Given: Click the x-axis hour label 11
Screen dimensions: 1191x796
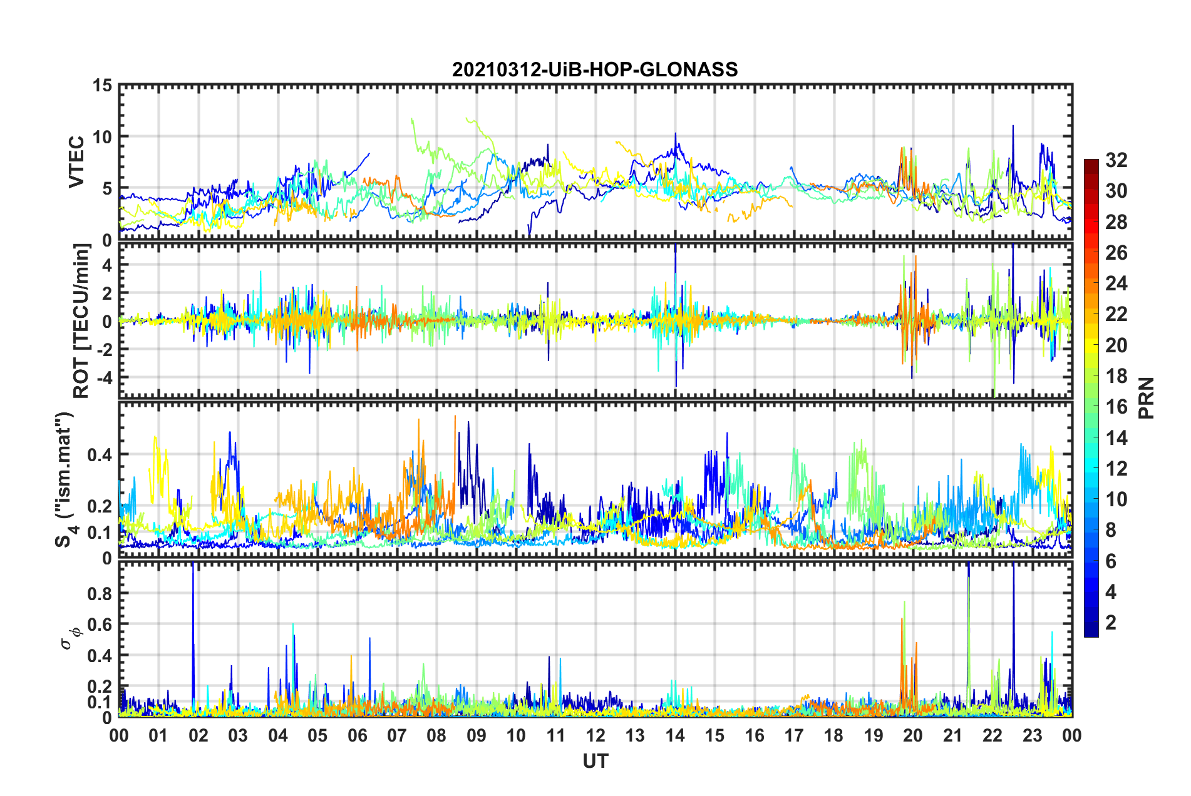Looking at the screenshot, I should coord(555,735).
